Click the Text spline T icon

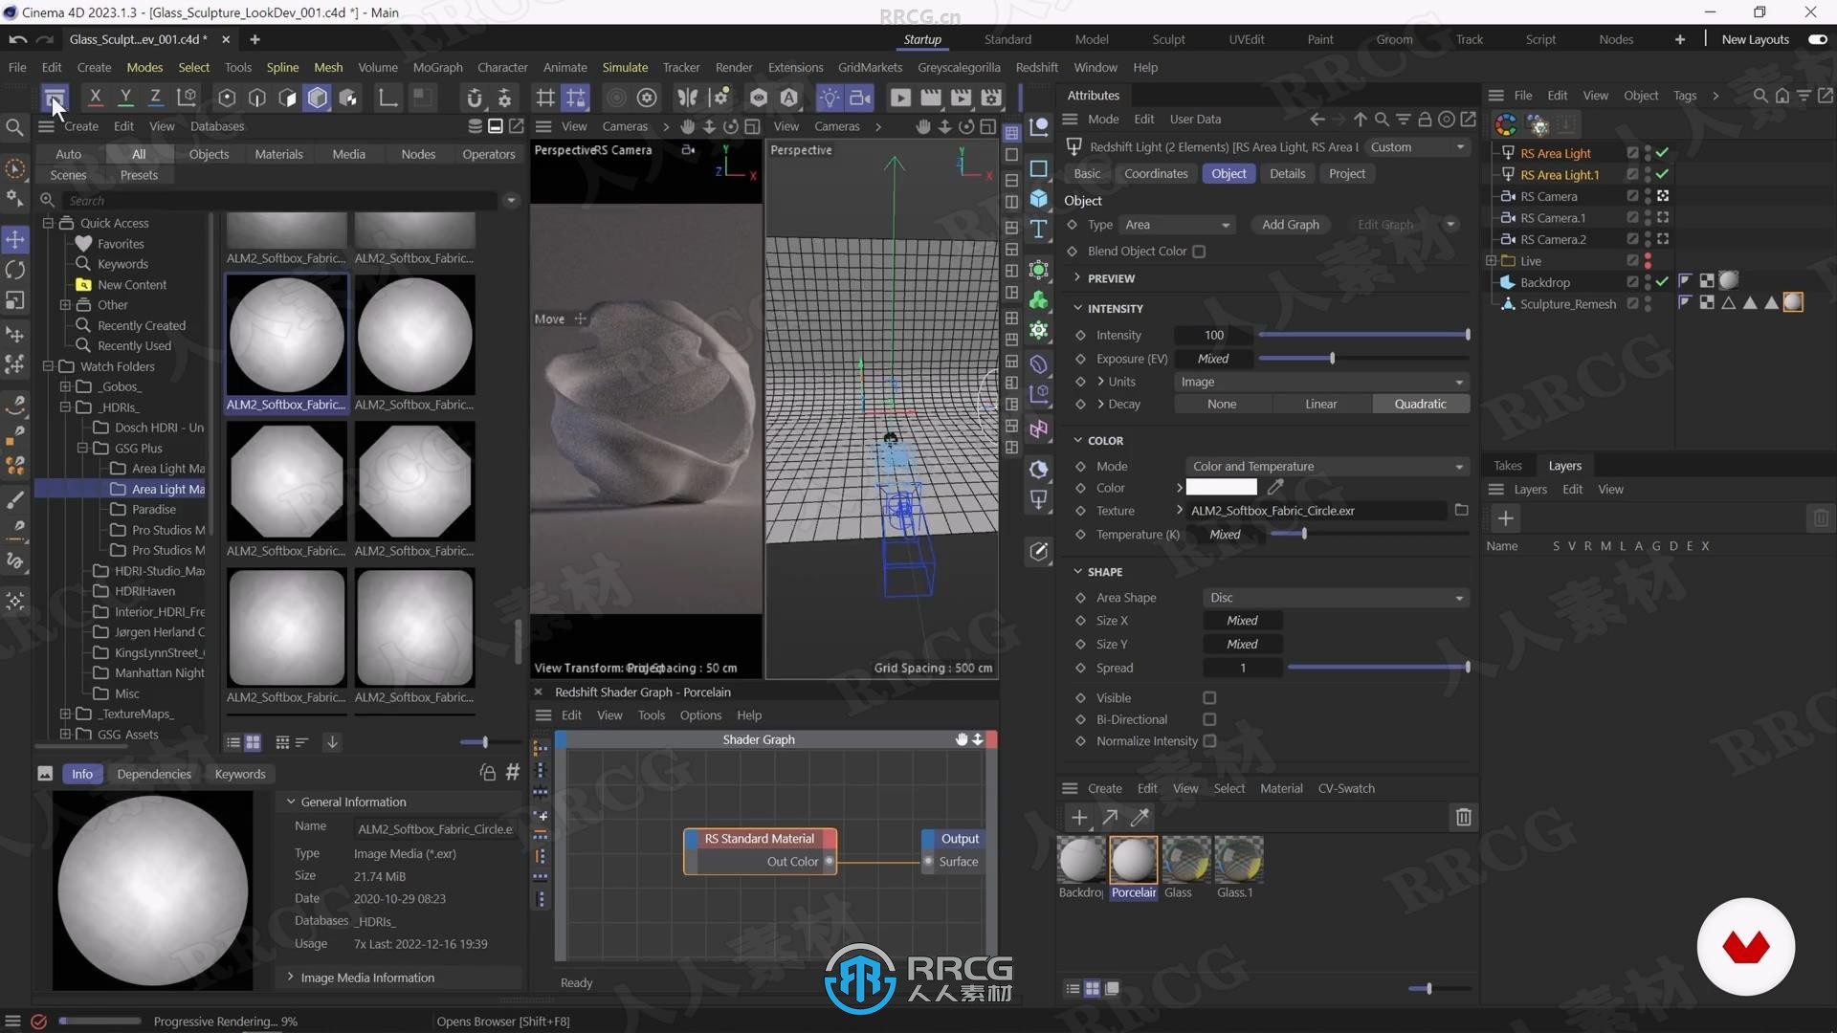click(1038, 229)
